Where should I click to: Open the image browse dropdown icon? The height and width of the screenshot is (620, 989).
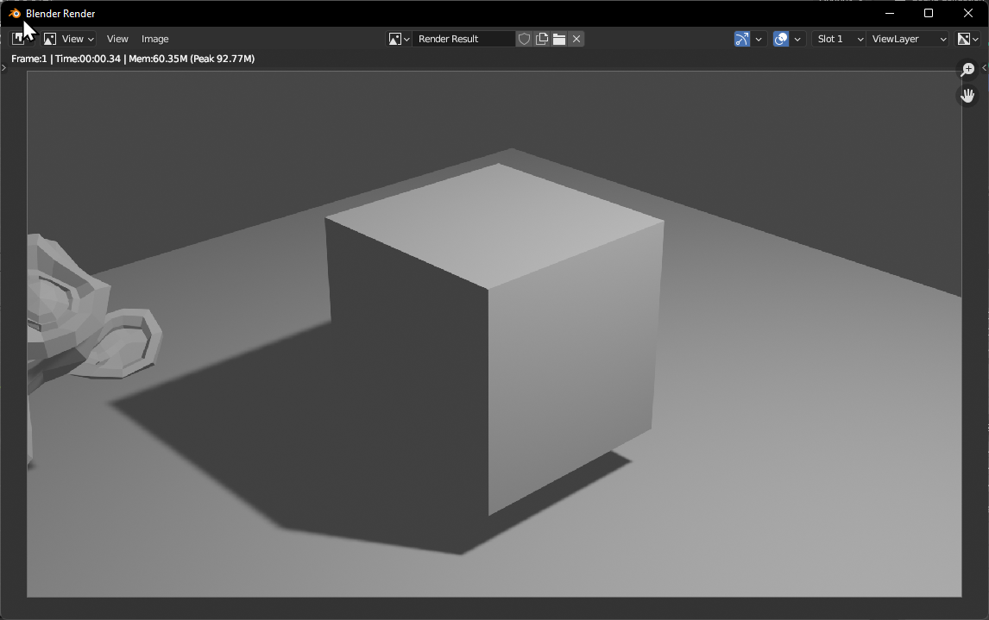pos(399,39)
